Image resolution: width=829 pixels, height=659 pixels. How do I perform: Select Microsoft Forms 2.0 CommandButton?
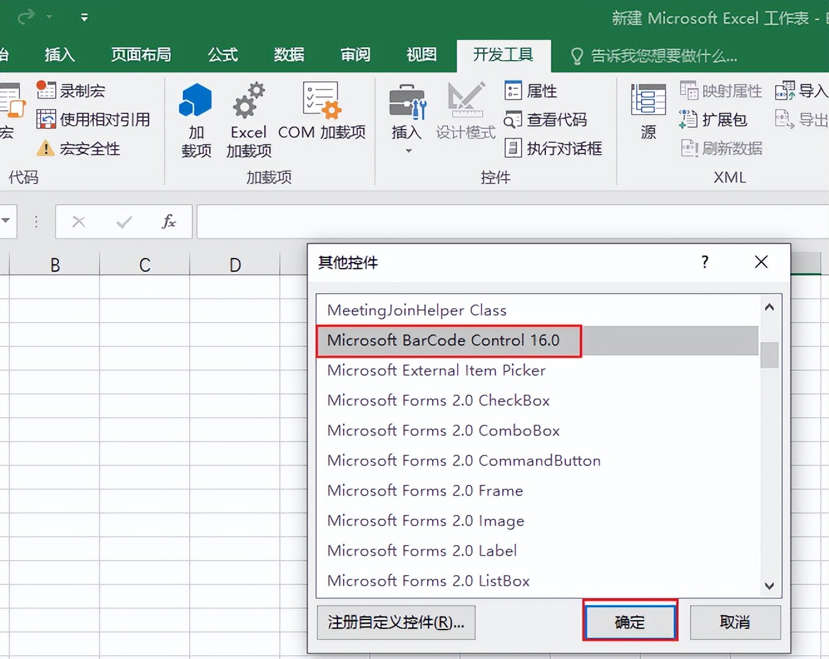click(x=537, y=460)
